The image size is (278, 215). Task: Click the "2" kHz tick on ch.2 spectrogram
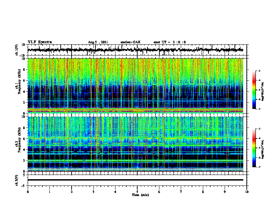tap(24, 161)
